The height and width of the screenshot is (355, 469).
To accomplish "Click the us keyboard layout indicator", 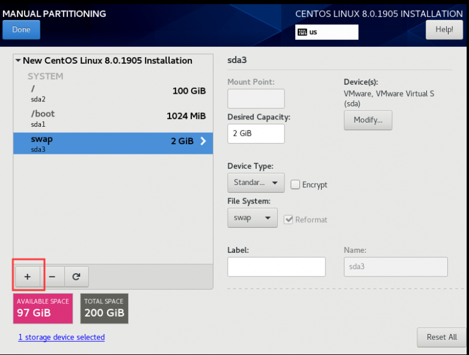I will tap(326, 32).
